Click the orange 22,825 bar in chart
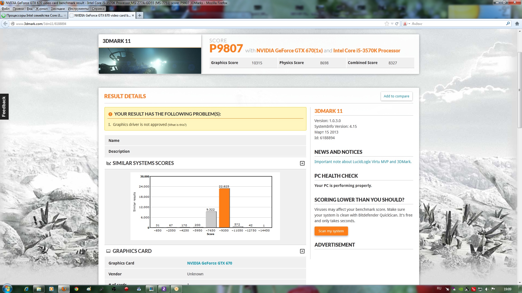The height and width of the screenshot is (293, 522). [x=224, y=208]
